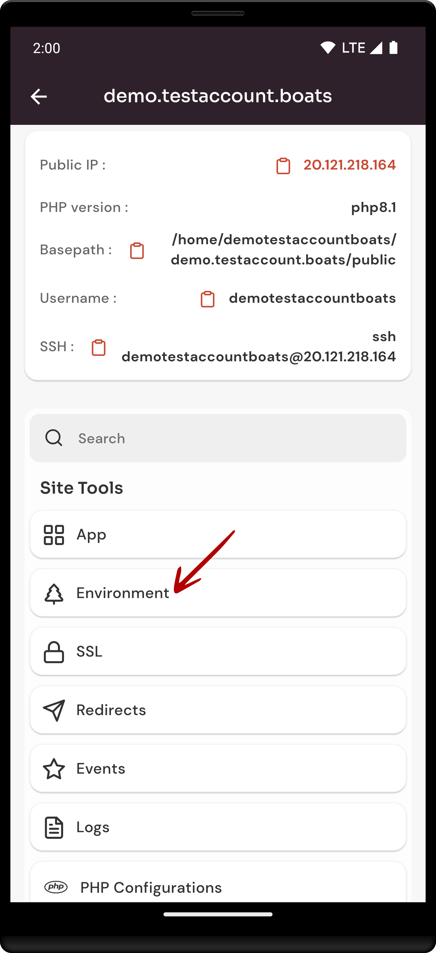Tap the Logs document icon

tap(54, 828)
